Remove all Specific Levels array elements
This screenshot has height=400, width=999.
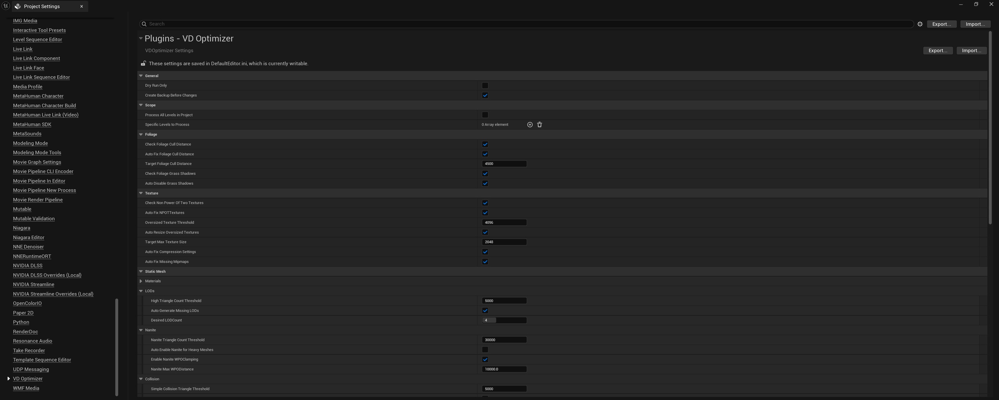tap(539, 125)
